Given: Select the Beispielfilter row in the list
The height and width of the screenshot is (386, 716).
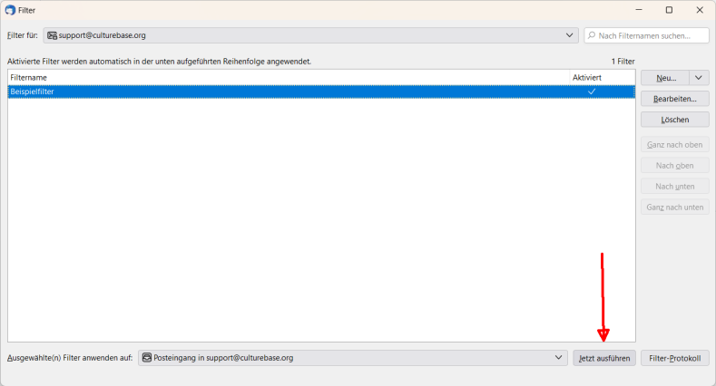Looking at the screenshot, I should 272,92.
